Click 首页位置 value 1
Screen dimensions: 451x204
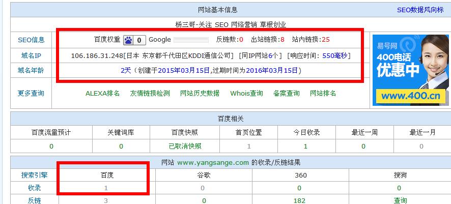click(x=249, y=146)
